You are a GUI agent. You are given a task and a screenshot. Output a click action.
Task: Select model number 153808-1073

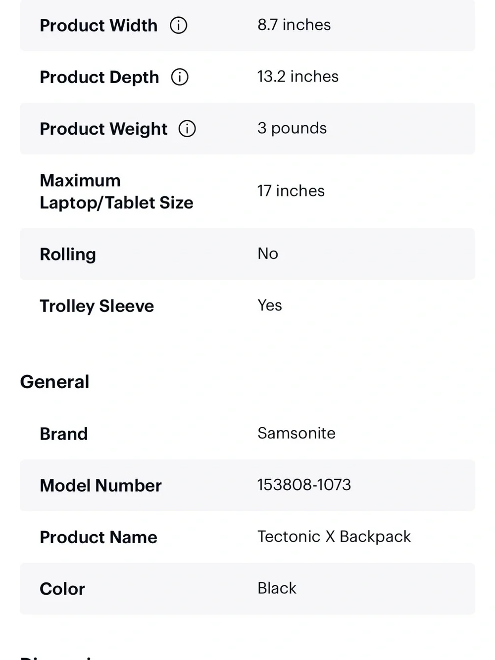pos(304,485)
